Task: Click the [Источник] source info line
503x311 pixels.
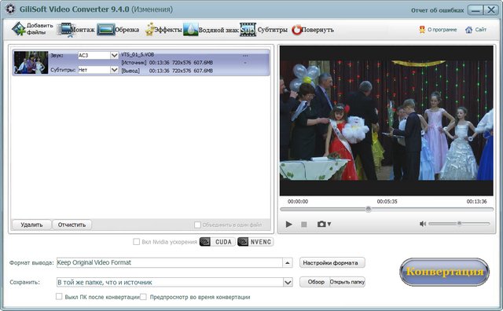Action: click(167, 63)
